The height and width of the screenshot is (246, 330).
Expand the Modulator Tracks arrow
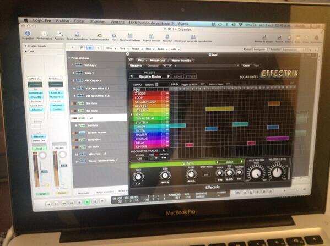coord(164,151)
